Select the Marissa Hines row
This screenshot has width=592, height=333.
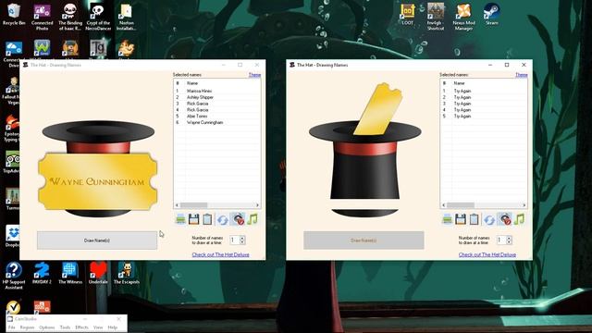click(217, 91)
